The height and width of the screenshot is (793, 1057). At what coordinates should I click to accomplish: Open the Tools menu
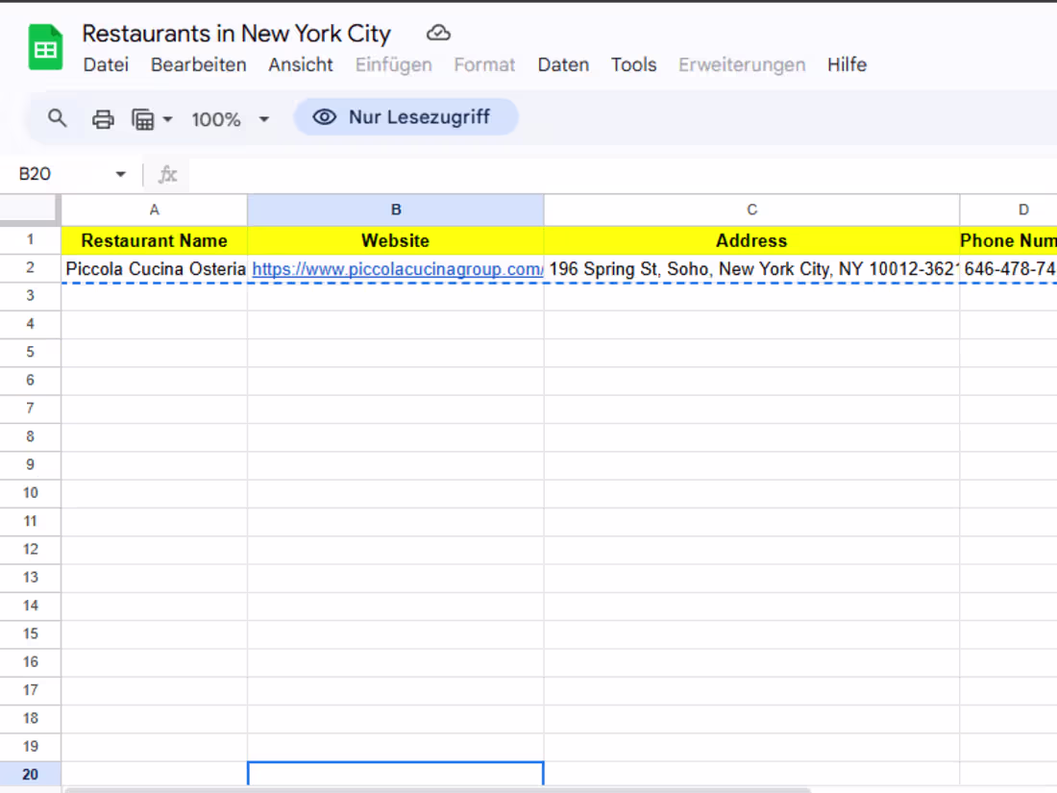633,64
